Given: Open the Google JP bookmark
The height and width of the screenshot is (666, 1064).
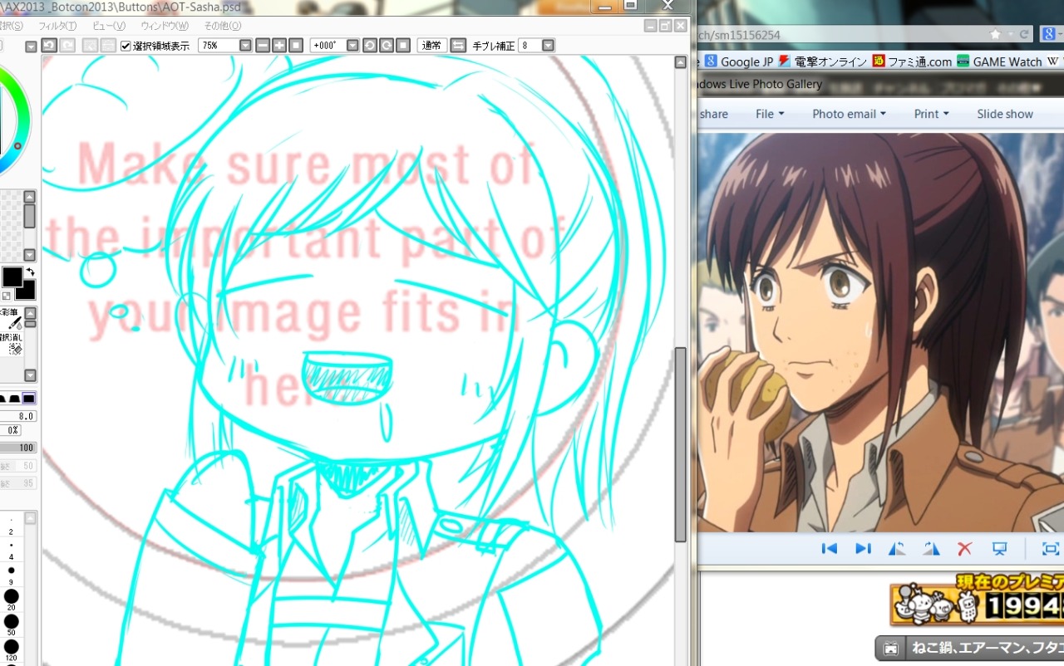Looking at the screenshot, I should [738, 61].
